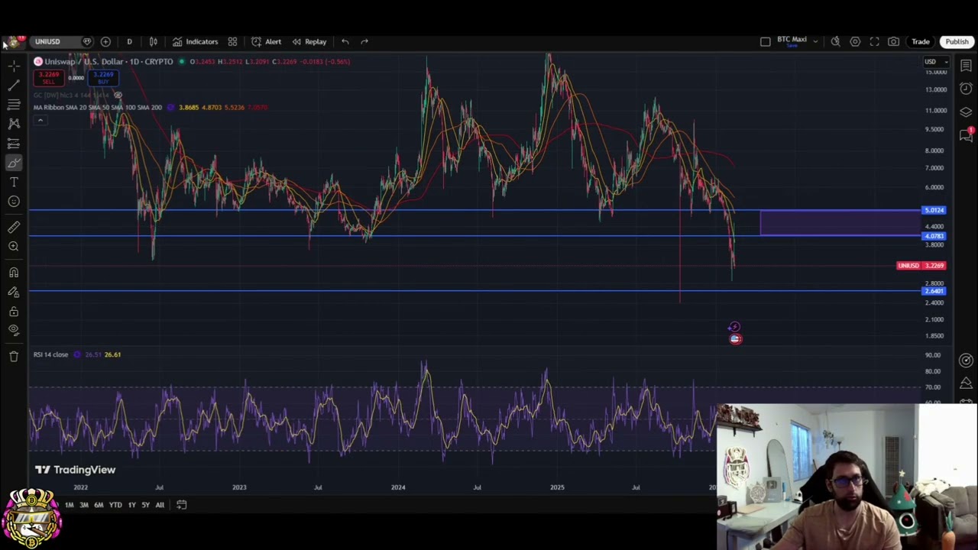Click the Publish button
The height and width of the screenshot is (550, 978).
click(957, 42)
